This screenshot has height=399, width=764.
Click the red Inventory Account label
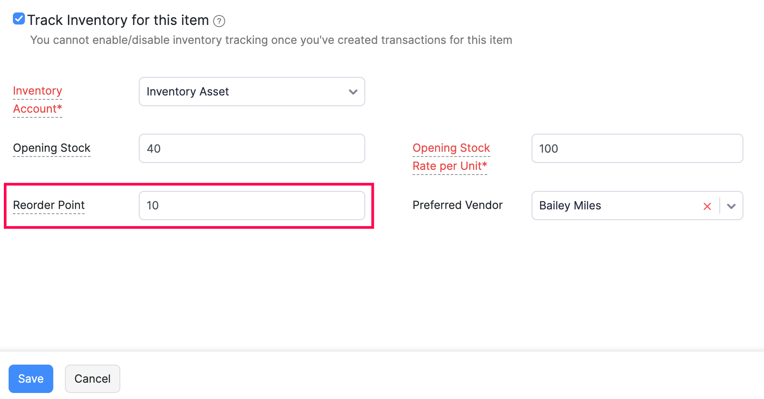tap(37, 100)
